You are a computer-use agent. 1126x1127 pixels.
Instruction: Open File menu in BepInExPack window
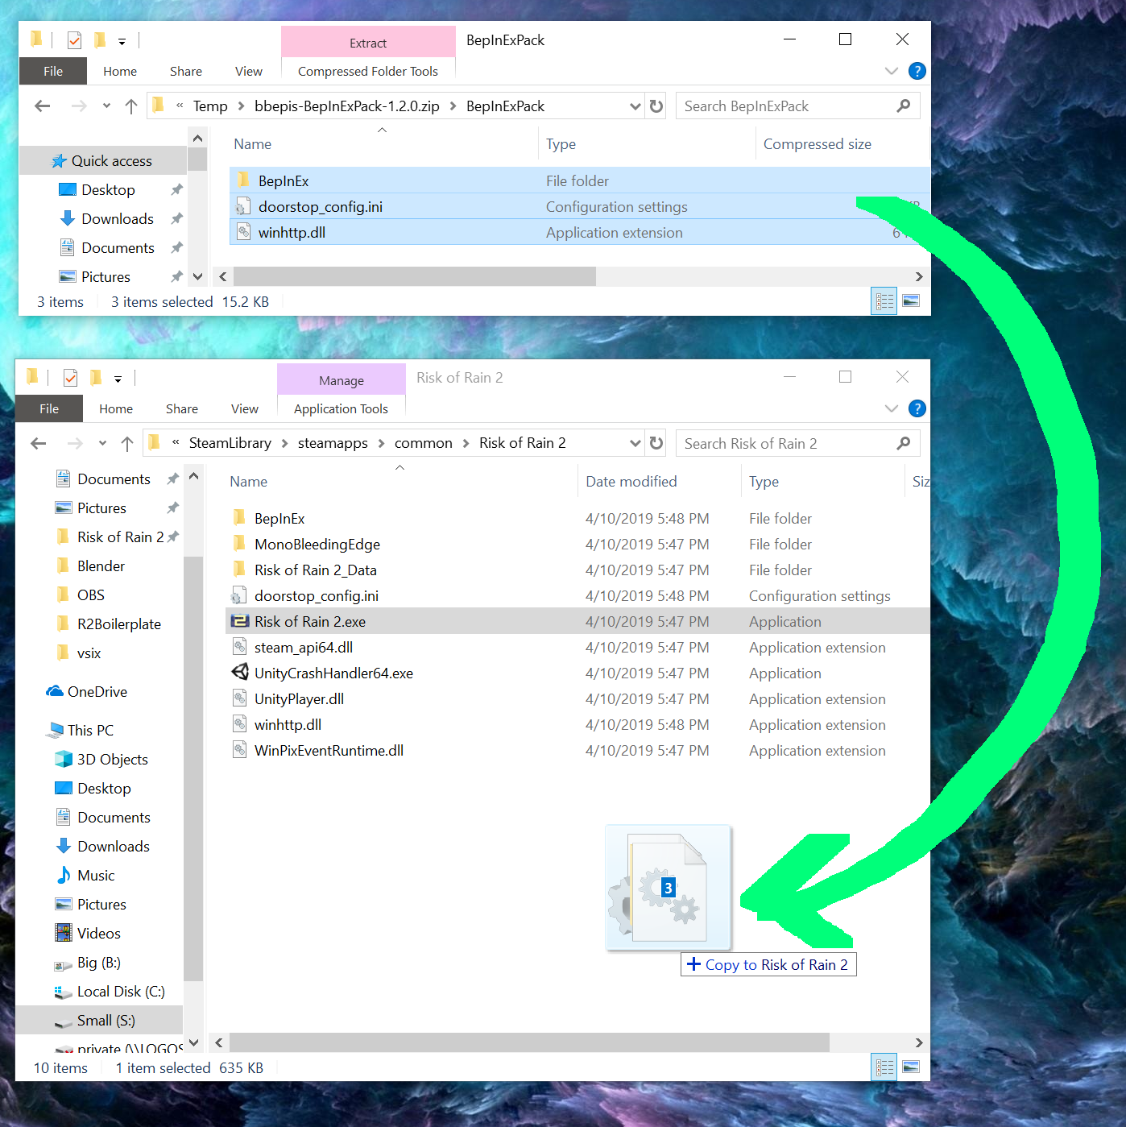pos(53,71)
